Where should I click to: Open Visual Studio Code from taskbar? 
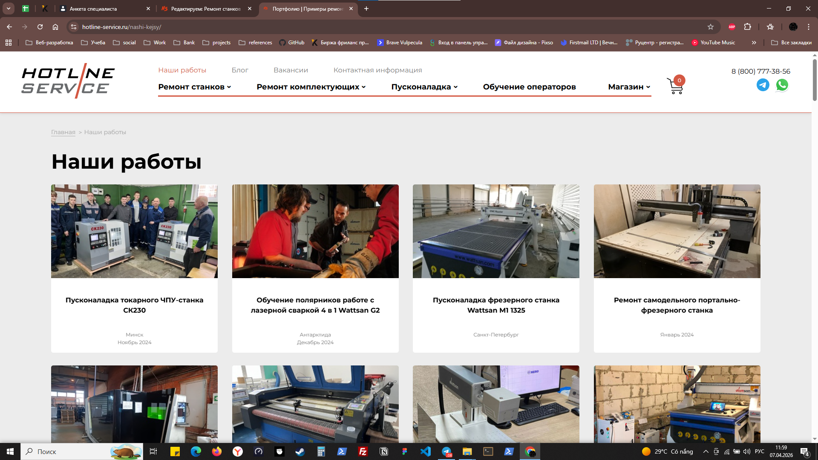coord(425,451)
